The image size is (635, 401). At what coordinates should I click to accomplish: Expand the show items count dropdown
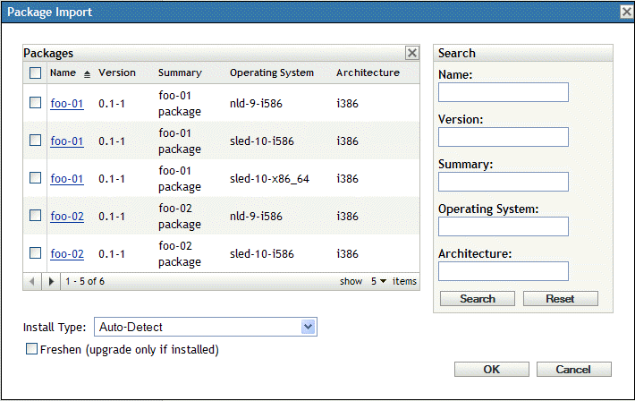(x=380, y=281)
